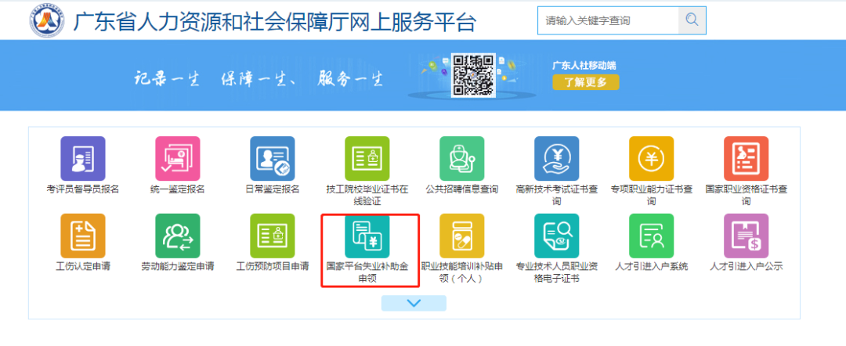Click the 国家平台失业补助金申领 icon
This screenshot has width=846, height=346.
pyautogui.click(x=367, y=235)
